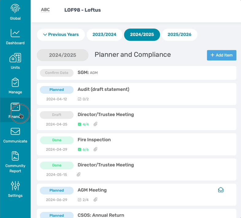Image resolution: width=241 pixels, height=218 pixels.
Task: Click the Planned badge on AGM Meeting
Action: [x=56, y=190]
